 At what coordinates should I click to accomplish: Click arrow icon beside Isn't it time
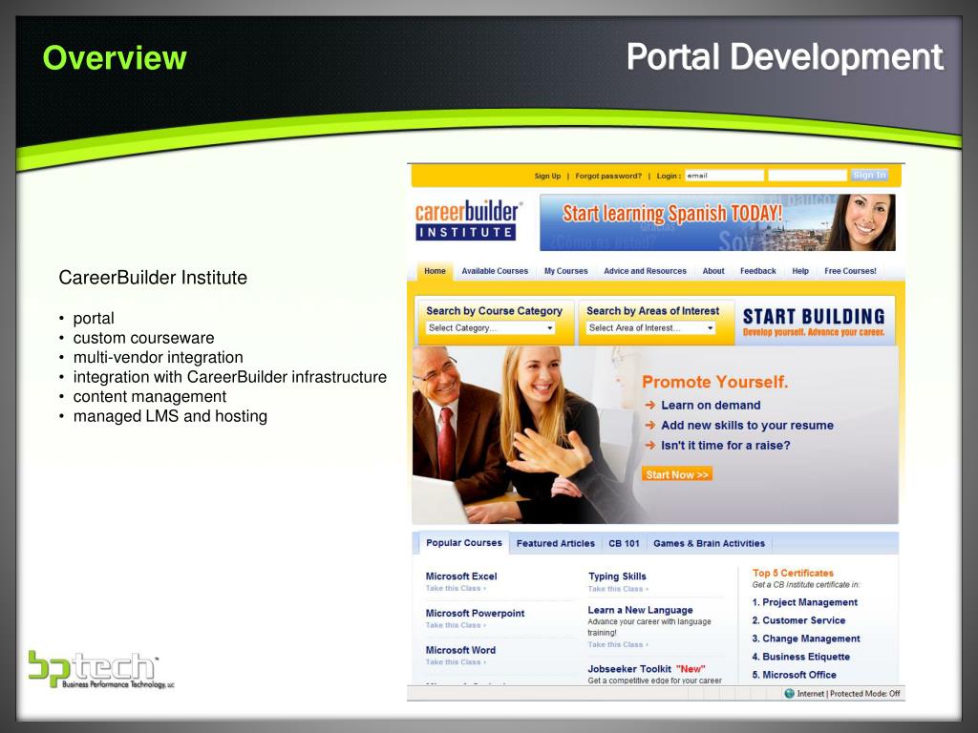click(x=649, y=445)
